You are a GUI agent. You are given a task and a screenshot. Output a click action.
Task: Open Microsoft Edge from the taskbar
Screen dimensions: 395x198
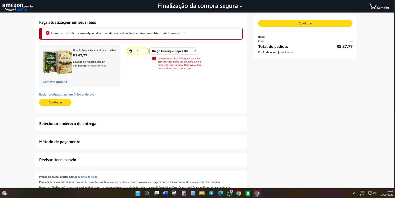[x=220, y=193]
